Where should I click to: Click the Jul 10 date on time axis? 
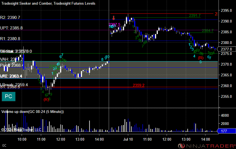tap(128, 139)
